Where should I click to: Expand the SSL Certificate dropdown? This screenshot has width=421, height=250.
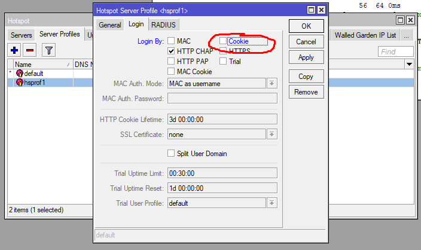pyautogui.click(x=271, y=135)
